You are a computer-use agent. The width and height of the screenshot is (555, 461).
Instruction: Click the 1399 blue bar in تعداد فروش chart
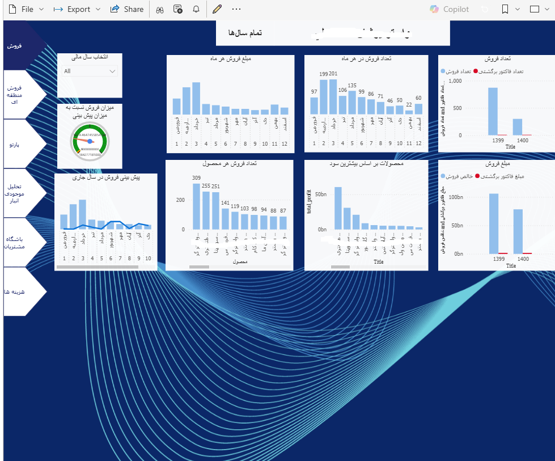493,111
